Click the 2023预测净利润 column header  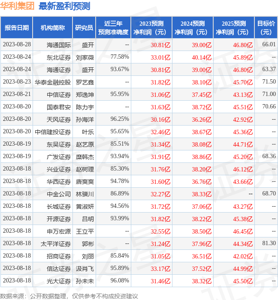click(151, 28)
